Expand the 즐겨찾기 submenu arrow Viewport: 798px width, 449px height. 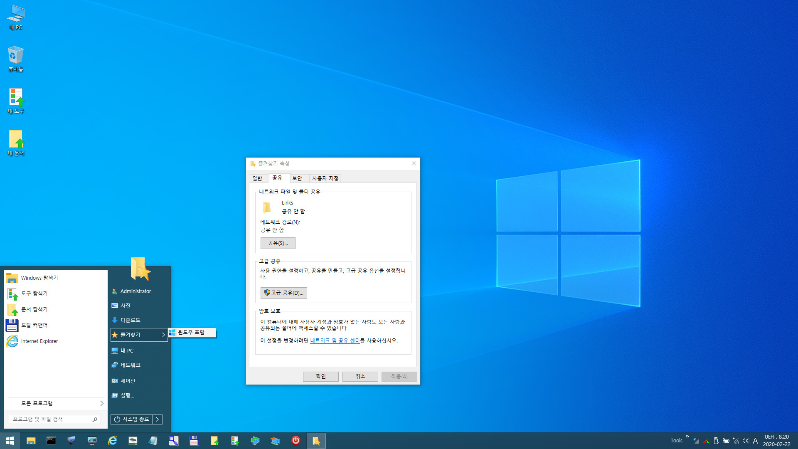point(163,335)
